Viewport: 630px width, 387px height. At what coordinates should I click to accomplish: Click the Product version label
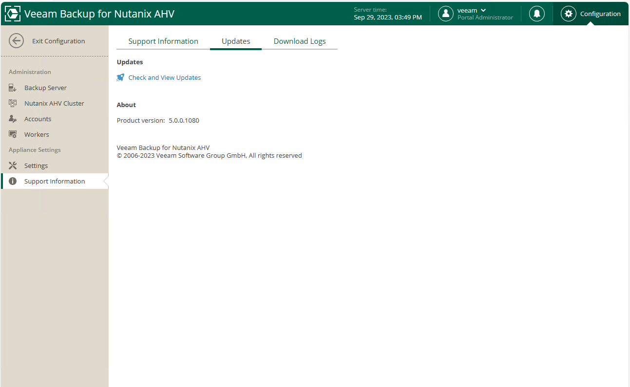coord(141,120)
